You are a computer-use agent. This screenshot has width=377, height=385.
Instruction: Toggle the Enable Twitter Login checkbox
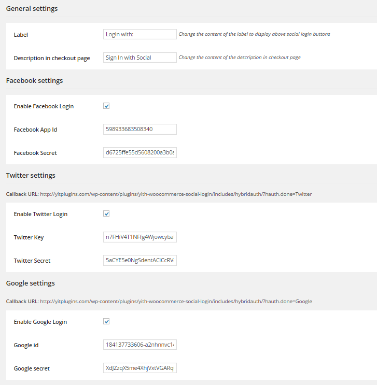[x=106, y=213]
